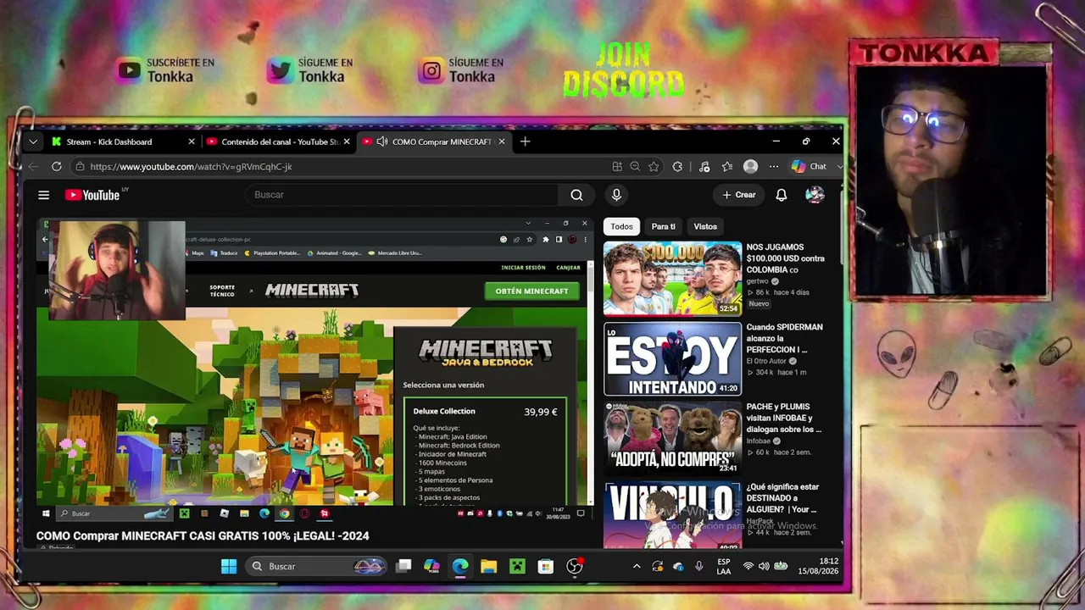This screenshot has width=1085, height=610.
Task: Open the gertwo channel name
Action: point(757,280)
